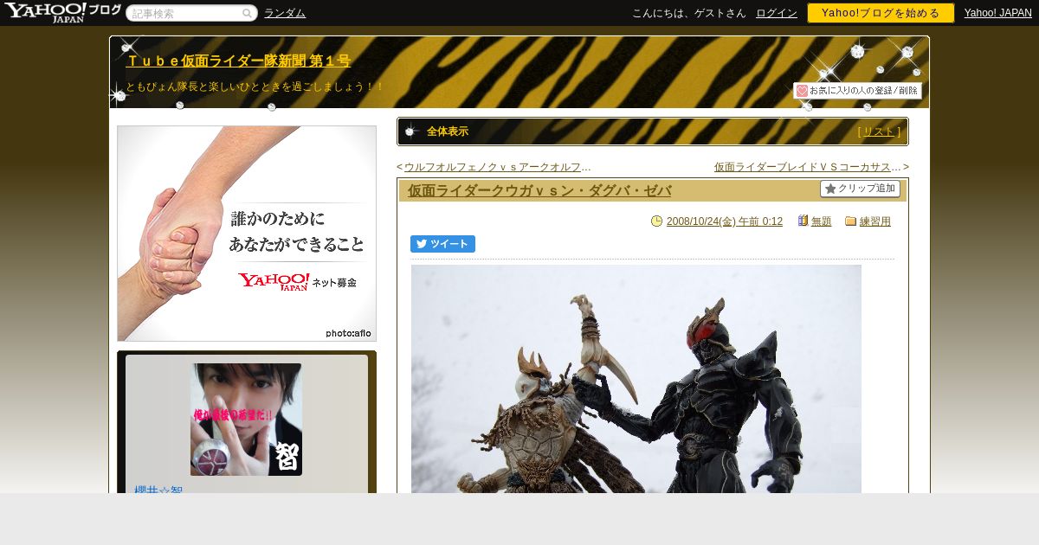The image size is (1039, 545).
Task: Open the 練習用 folder link
Action: (x=875, y=221)
